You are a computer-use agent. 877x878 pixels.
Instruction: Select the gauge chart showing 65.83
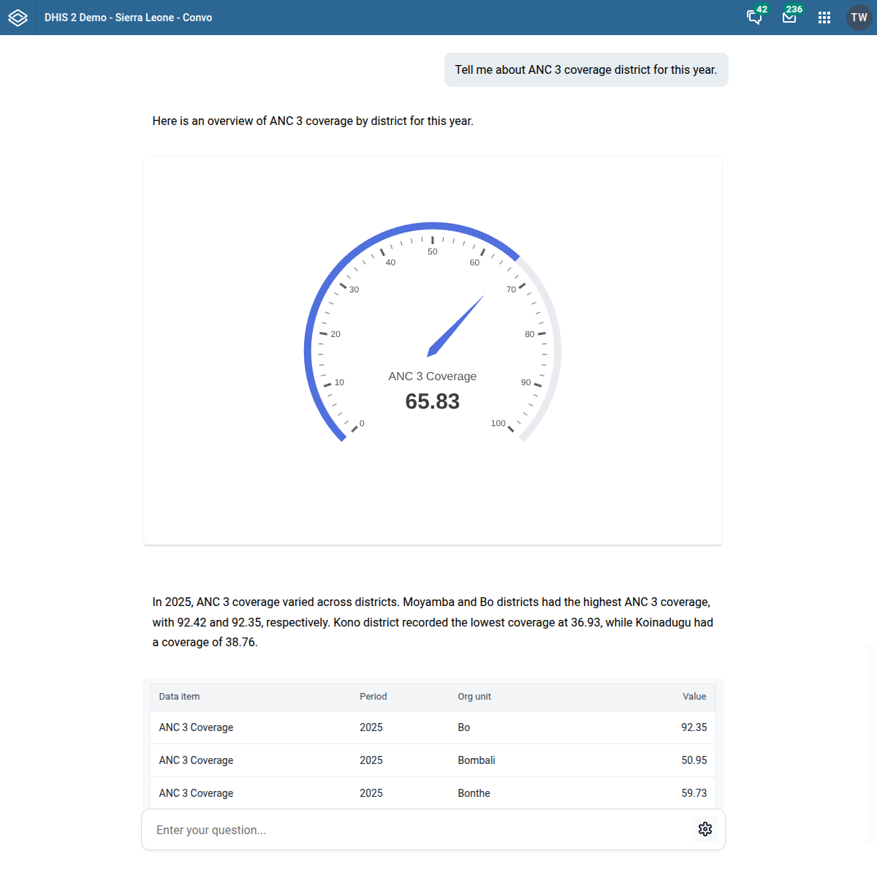(x=433, y=329)
